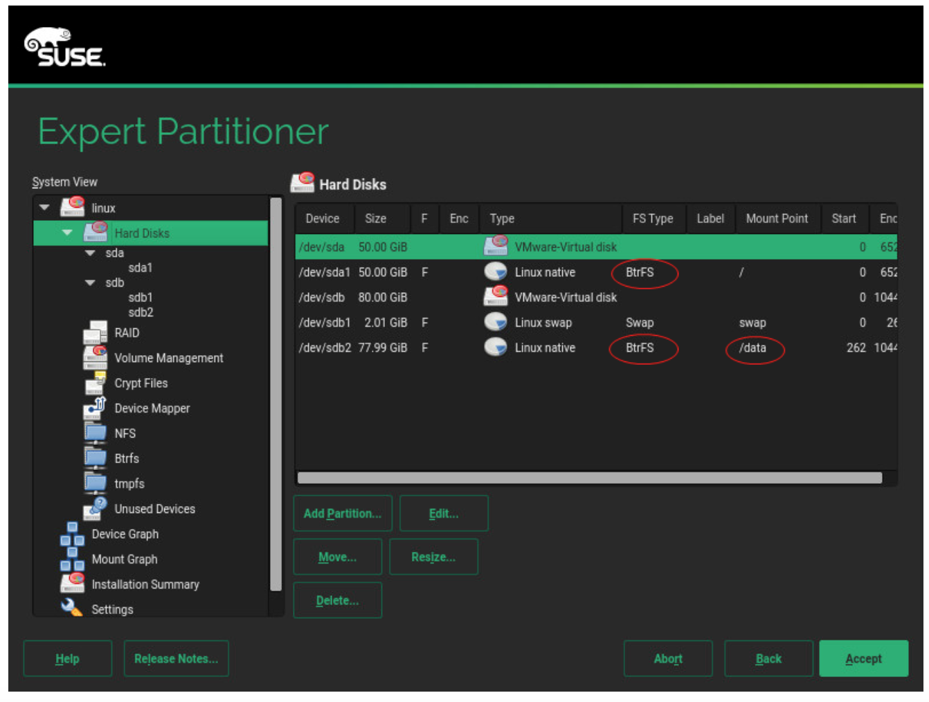Click the table's horizontal scrollbar
The height and width of the screenshot is (702, 929).
click(x=589, y=478)
